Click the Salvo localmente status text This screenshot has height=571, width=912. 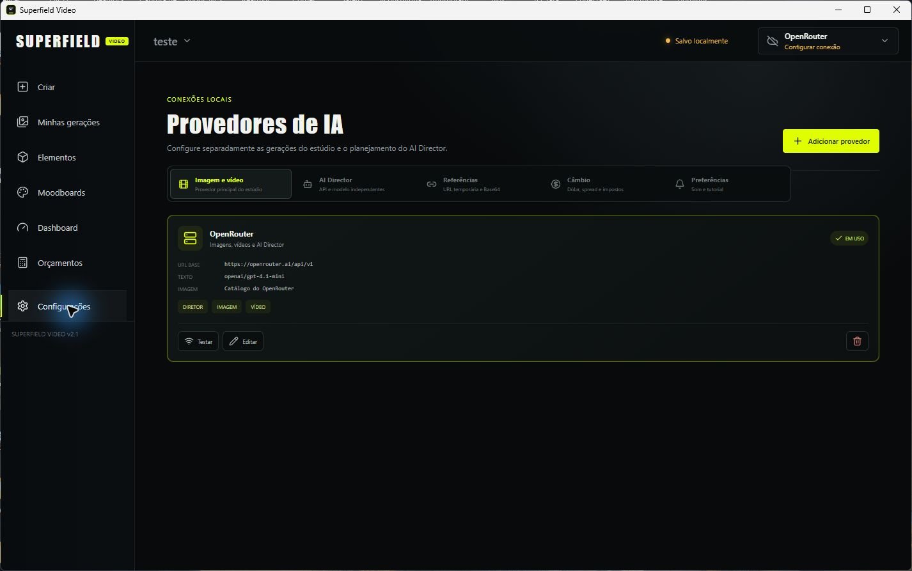pos(702,41)
